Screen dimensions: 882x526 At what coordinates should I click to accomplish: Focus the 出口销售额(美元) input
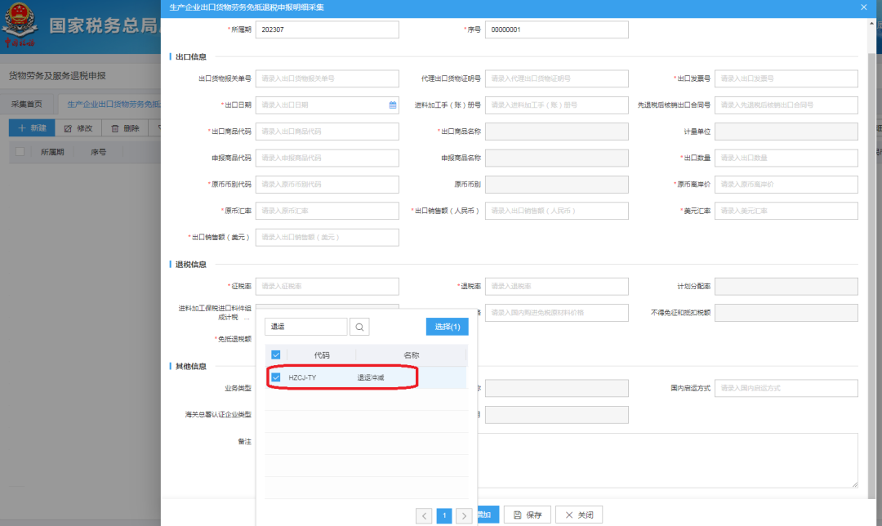click(327, 238)
